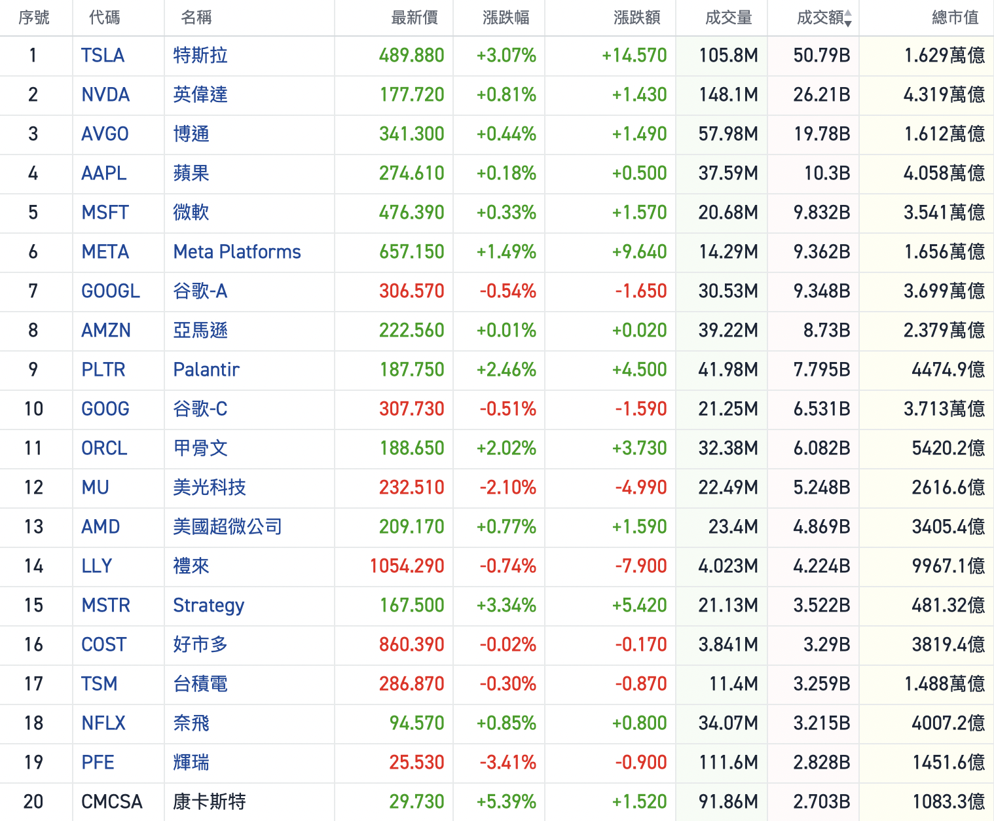
Task: Click the NFLX ticker code
Action: [x=103, y=723]
